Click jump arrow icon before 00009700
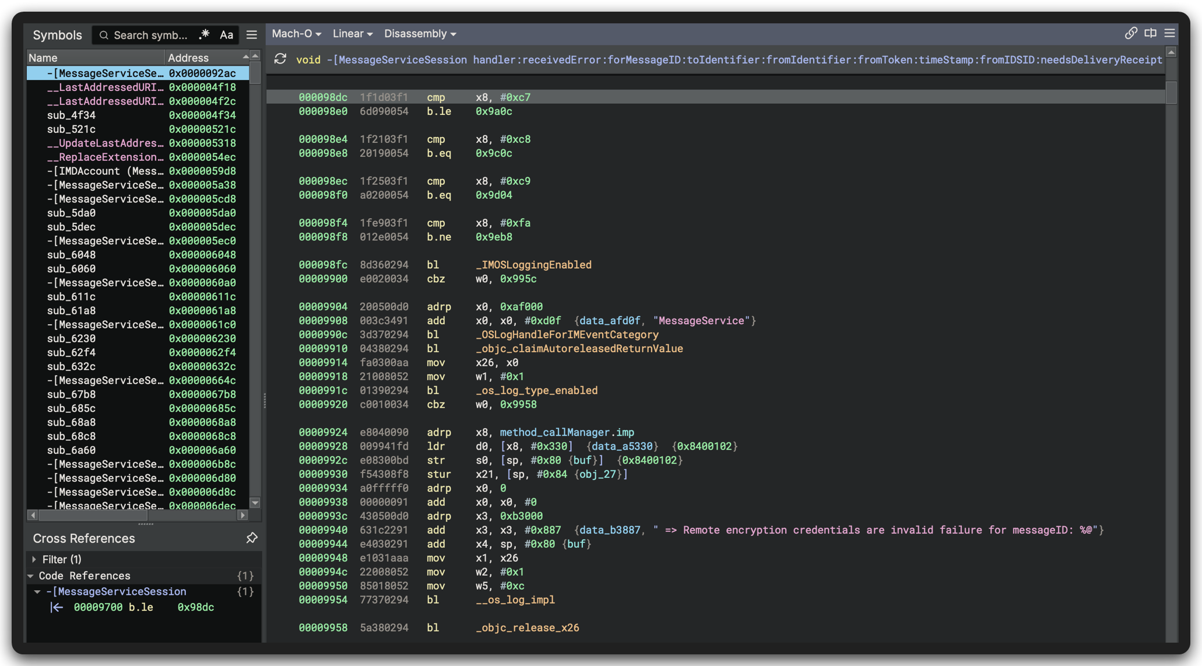Image resolution: width=1202 pixels, height=666 pixels. (57, 607)
